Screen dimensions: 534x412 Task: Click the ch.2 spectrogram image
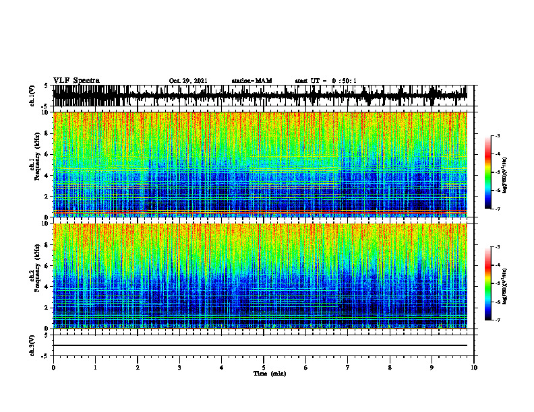pyautogui.click(x=260, y=276)
